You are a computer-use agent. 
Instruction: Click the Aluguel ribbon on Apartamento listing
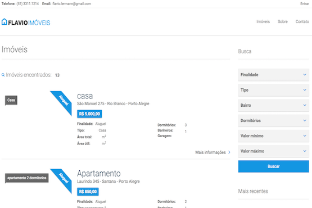click(61, 181)
